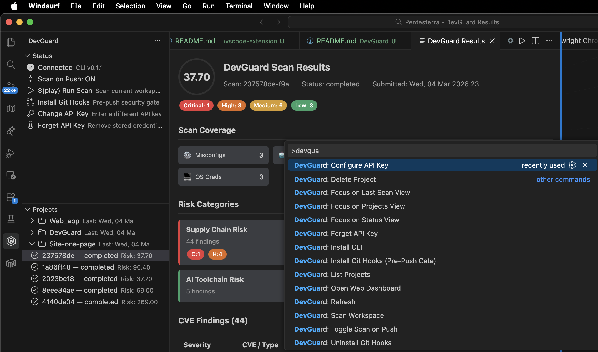Viewport: 598px width, 352px height.
Task: Choose DevGuard: Open Web Dashboard command
Action: point(347,288)
